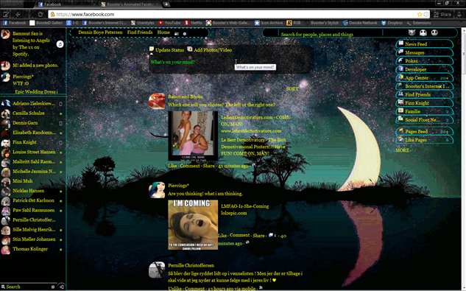Click Like on the demotivator post
This screenshot has height=291, width=466.
(x=172, y=166)
